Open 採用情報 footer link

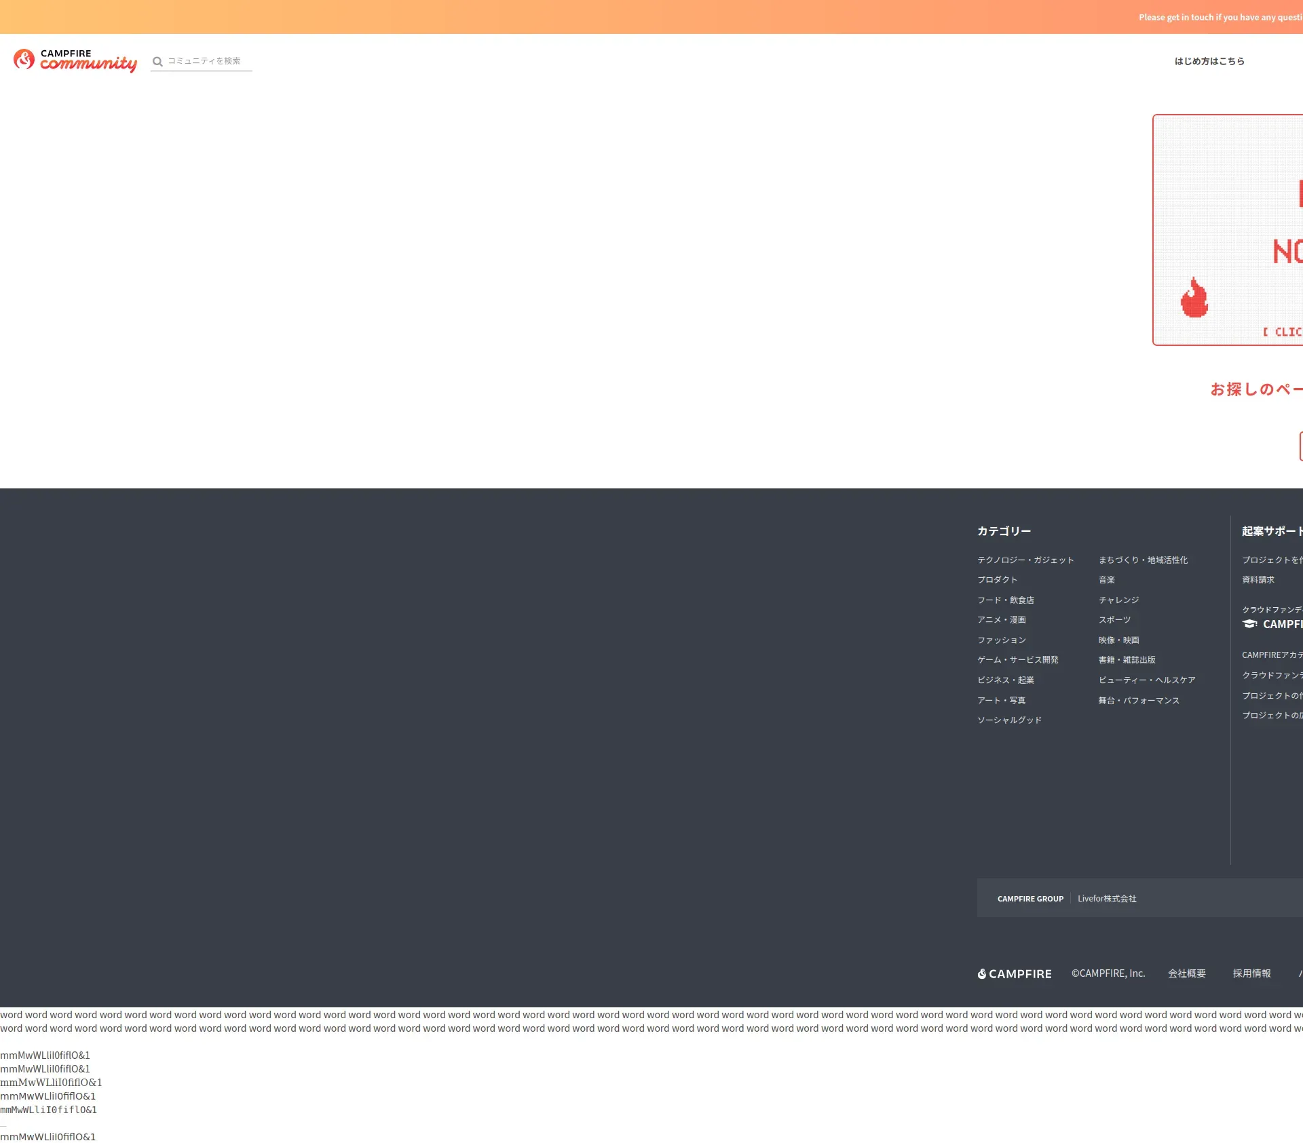(1251, 973)
